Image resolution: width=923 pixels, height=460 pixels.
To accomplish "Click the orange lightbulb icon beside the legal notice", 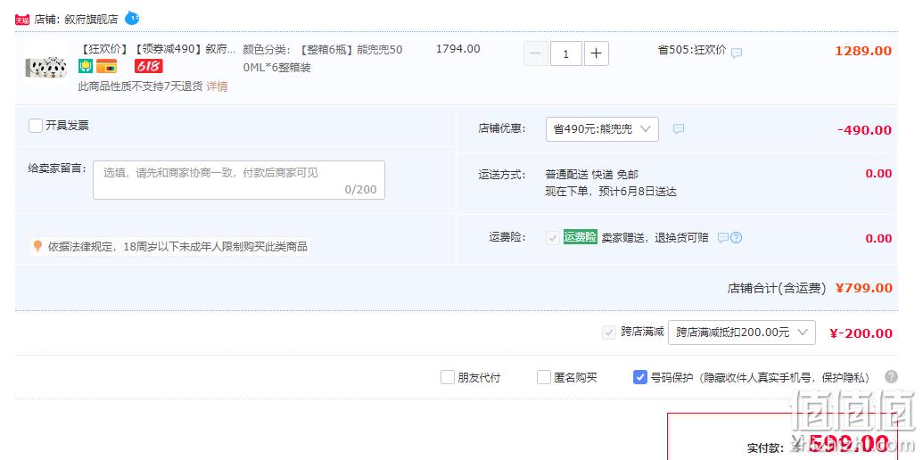I will pos(37,246).
